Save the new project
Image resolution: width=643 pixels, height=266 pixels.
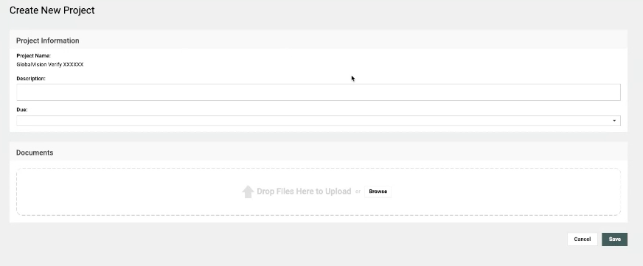coord(614,239)
